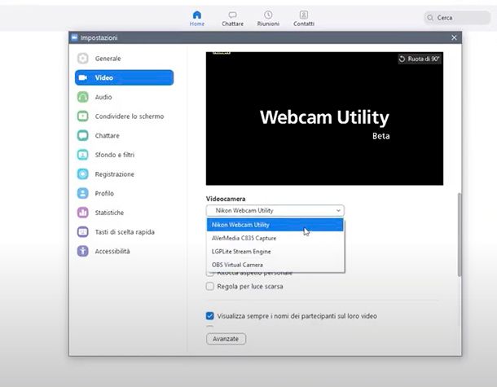Choose LGPLite Stream Engine camera
Viewport: 497px width, 387px height.
pyautogui.click(x=275, y=252)
